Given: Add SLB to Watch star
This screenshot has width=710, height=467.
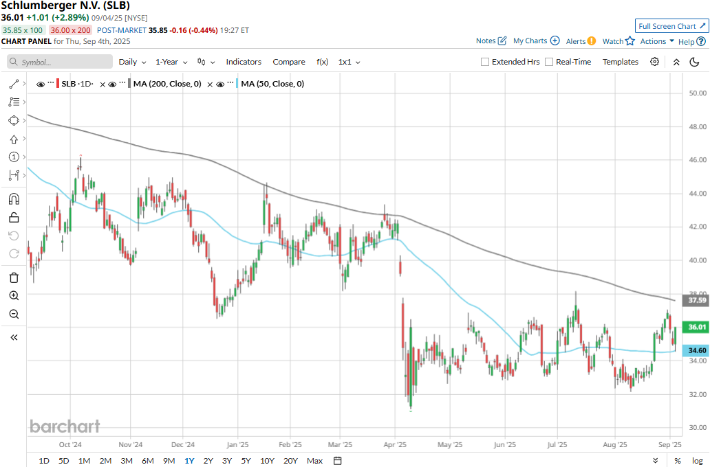Looking at the screenshot, I should 630,41.
